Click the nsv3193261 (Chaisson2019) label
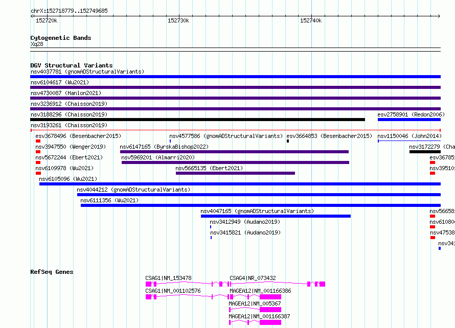This screenshot has height=328, width=455. 69,125
